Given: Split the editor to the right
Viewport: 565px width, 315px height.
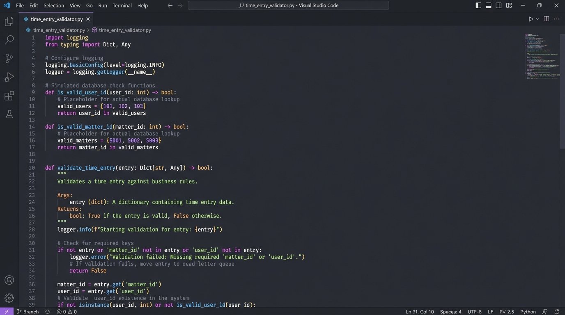Looking at the screenshot, I should pyautogui.click(x=546, y=19).
